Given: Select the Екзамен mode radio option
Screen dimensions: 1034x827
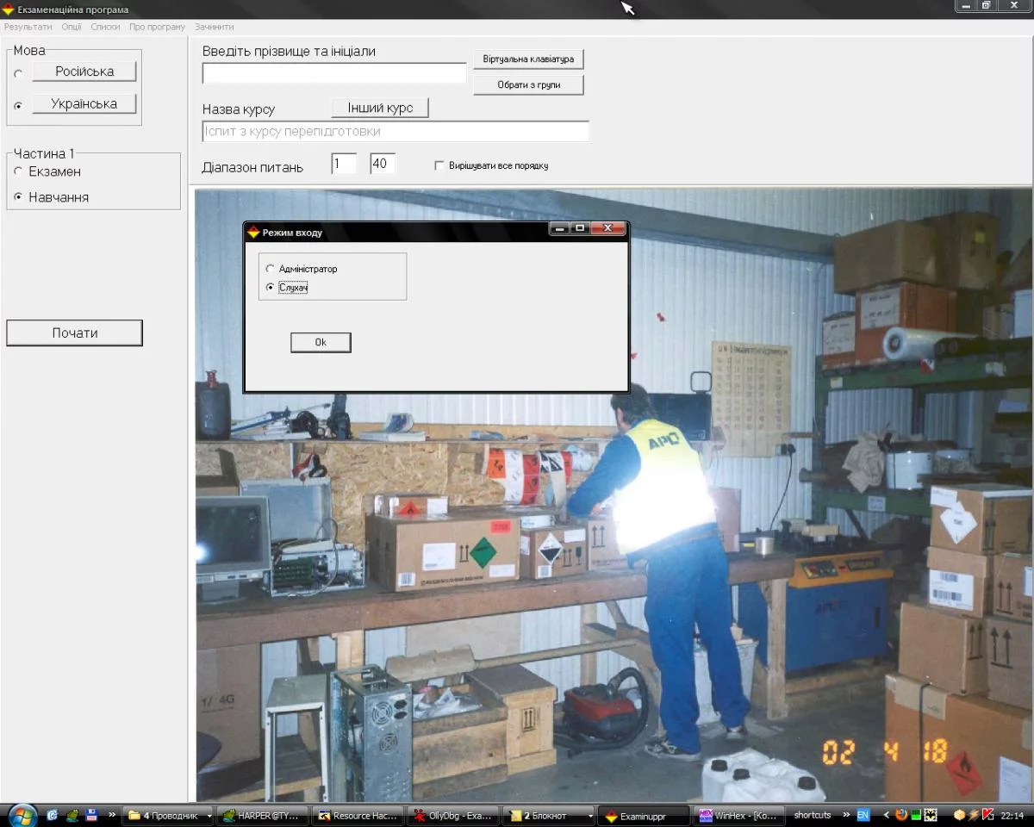Looking at the screenshot, I should 19,171.
